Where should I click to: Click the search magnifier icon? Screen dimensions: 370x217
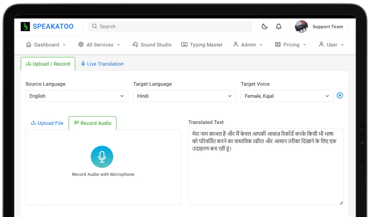coord(94,26)
